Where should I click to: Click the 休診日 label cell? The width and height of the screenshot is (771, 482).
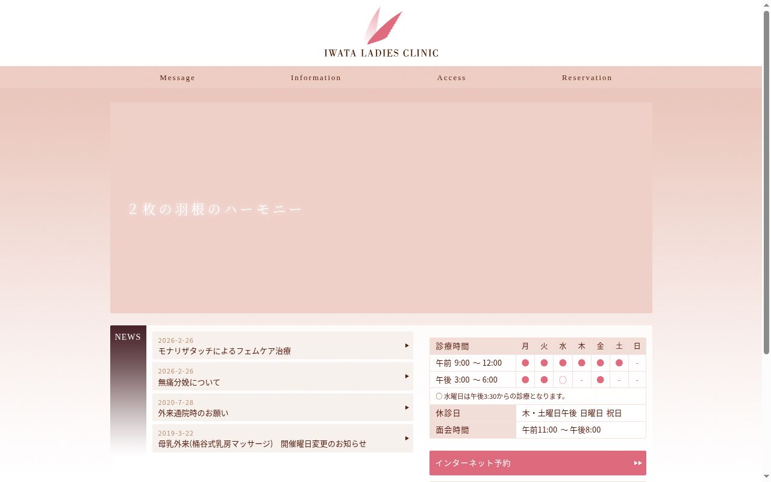point(473,413)
